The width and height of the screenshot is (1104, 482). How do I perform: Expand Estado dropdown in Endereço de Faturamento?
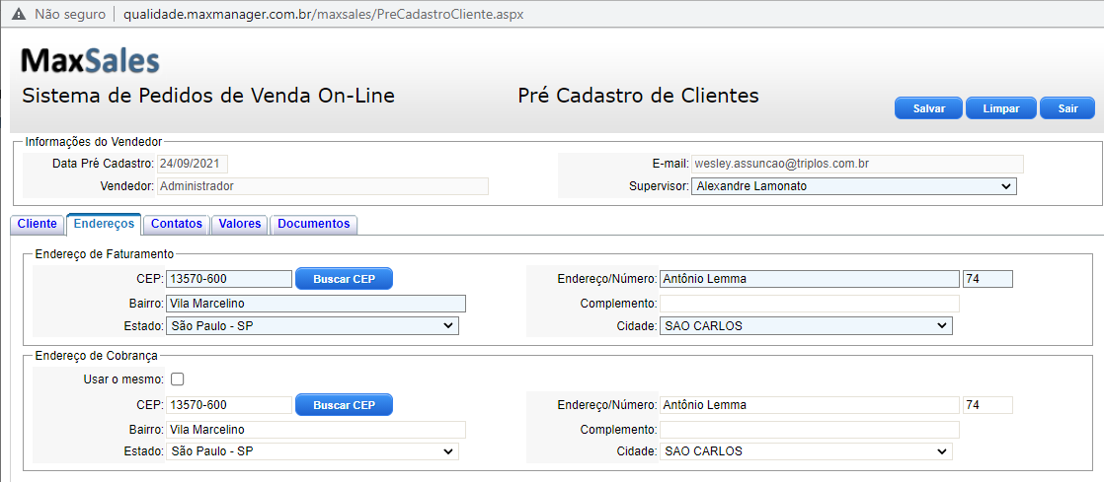point(313,326)
